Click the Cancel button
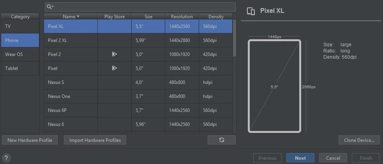Image resolution: width=383 pixels, height=164 pixels. pos(333,158)
